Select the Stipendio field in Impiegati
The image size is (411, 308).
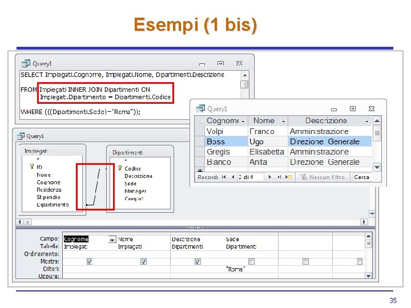pos(49,197)
